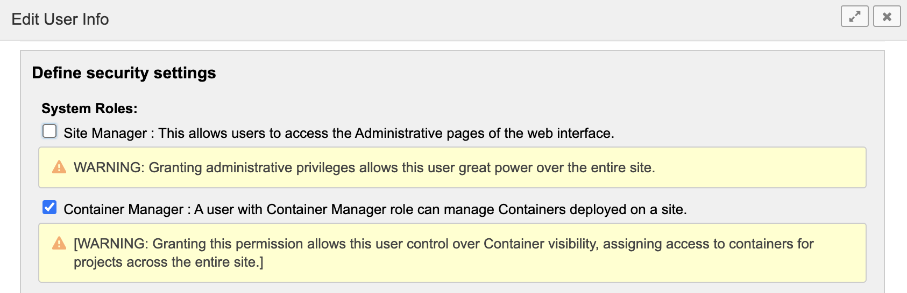The image size is (907, 293).
Task: Close the Edit User Info dialog
Action: point(887,17)
